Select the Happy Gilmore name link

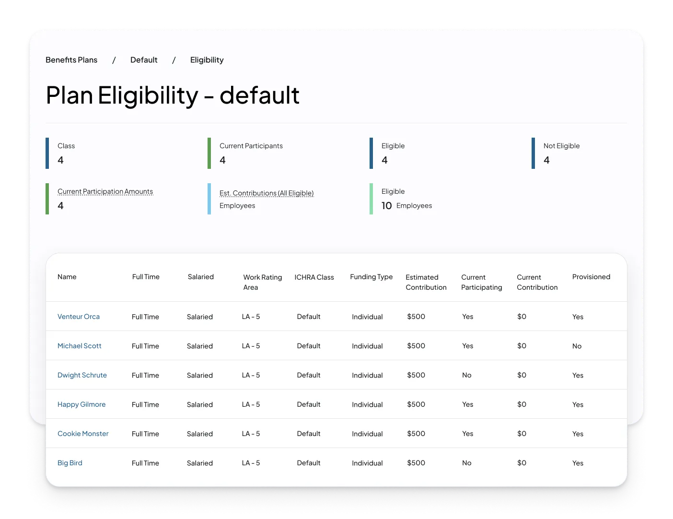point(81,404)
